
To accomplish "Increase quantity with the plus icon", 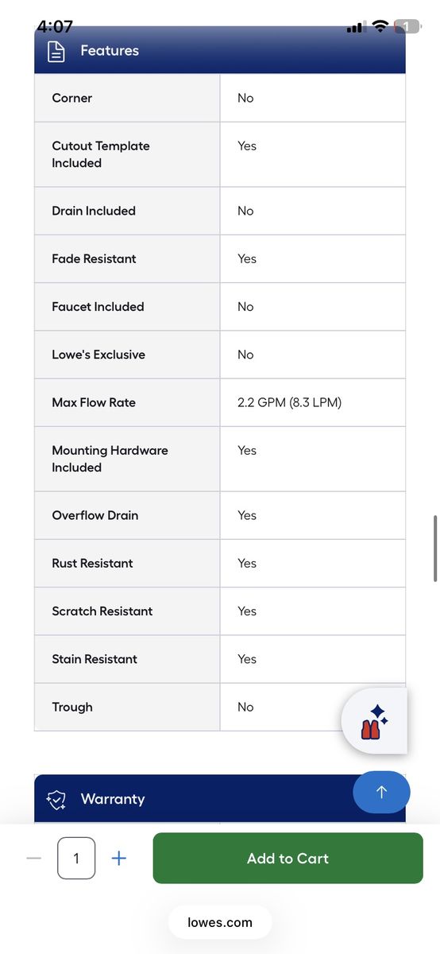I will pos(119,859).
